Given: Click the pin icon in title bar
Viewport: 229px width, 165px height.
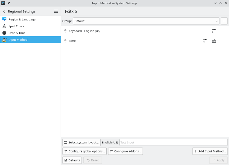Looking at the screenshot, I should click(x=9, y=3).
